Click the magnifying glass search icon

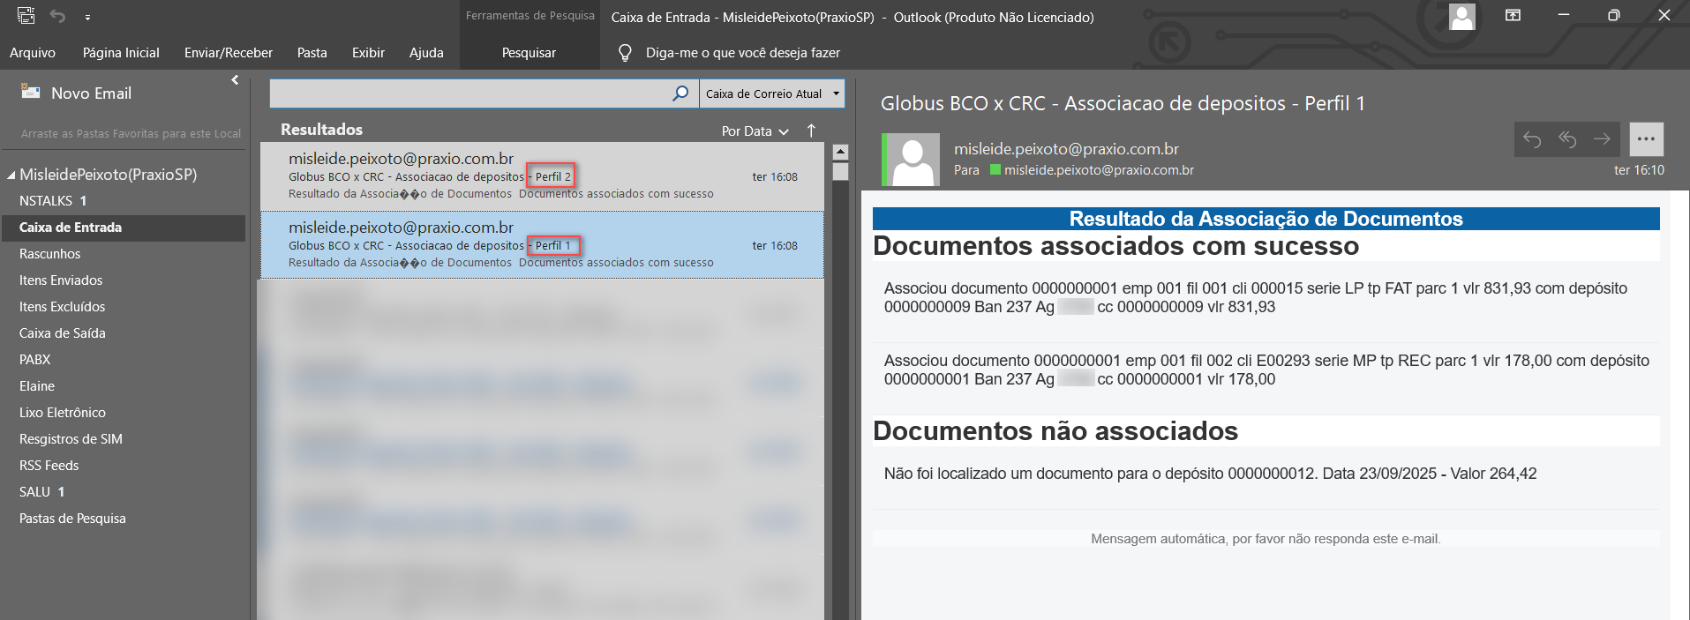[680, 93]
